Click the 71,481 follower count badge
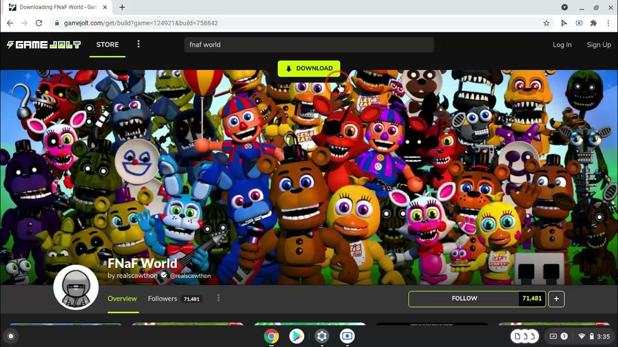618x347 pixels. point(532,299)
